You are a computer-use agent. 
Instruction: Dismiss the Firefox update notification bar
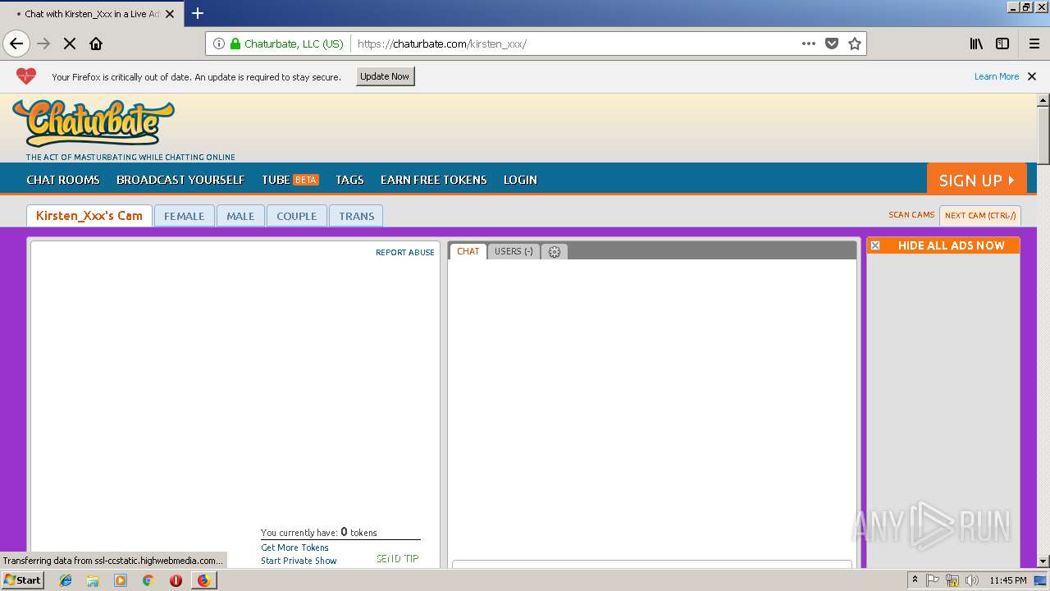[x=1032, y=76]
